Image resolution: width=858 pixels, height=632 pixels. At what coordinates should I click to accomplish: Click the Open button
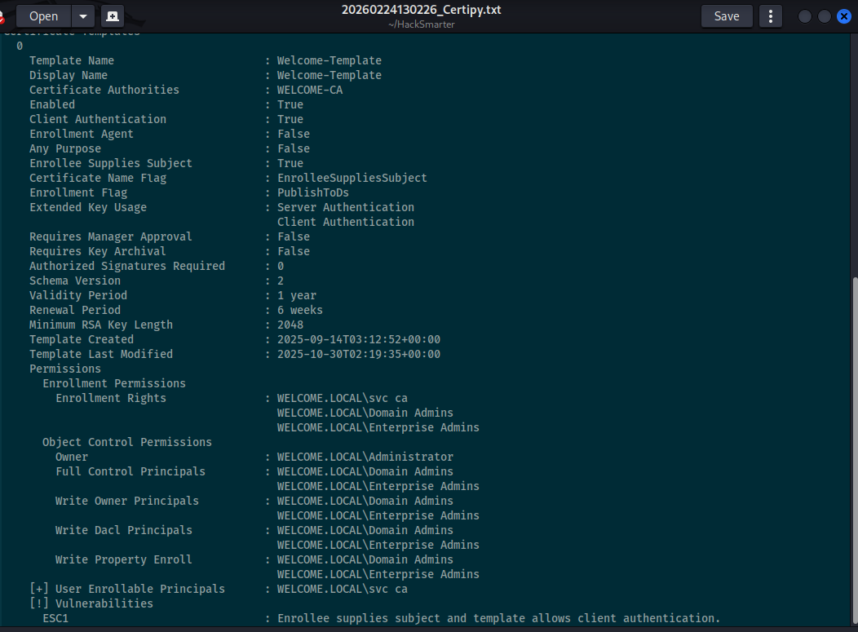tap(43, 16)
